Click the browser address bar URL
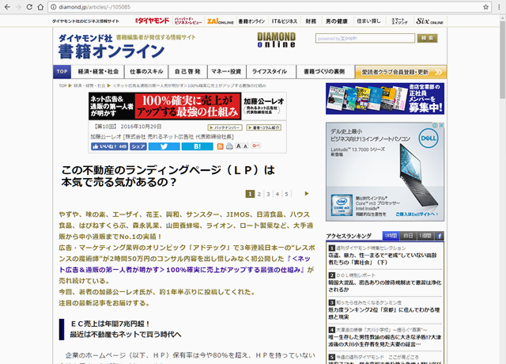Screen dimensions: 506x364 pos(119,6)
